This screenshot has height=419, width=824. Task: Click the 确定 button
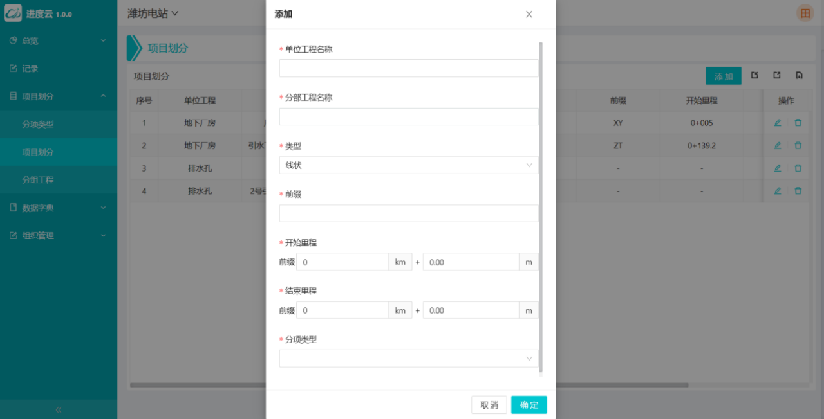(x=529, y=405)
